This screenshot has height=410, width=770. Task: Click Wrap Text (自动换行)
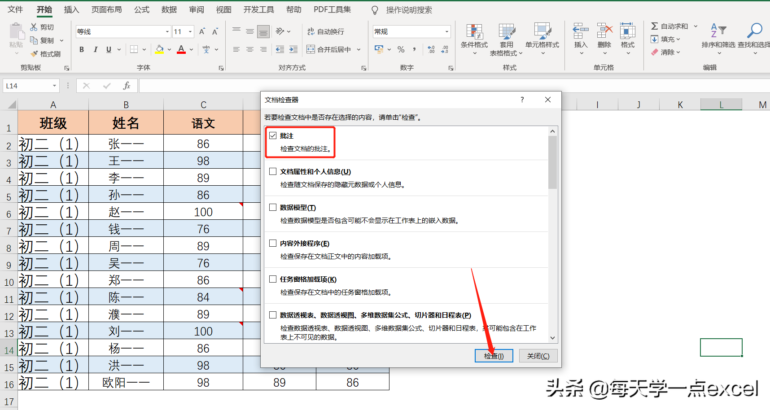click(x=326, y=31)
